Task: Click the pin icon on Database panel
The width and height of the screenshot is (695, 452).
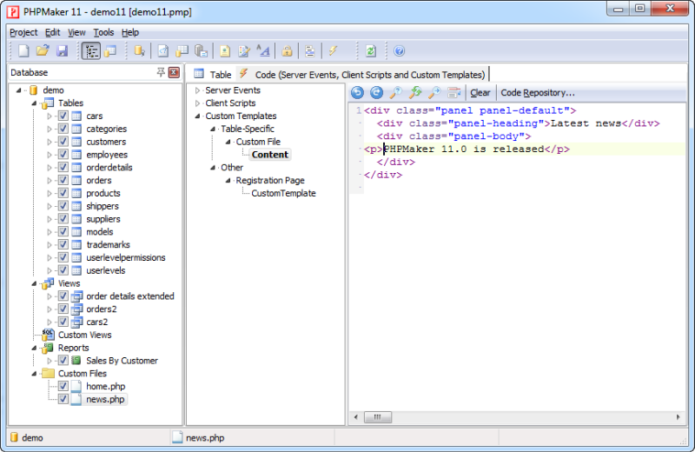Action: (161, 72)
